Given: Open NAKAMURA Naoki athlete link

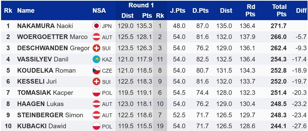Looking at the screenshot, I should [45, 26].
